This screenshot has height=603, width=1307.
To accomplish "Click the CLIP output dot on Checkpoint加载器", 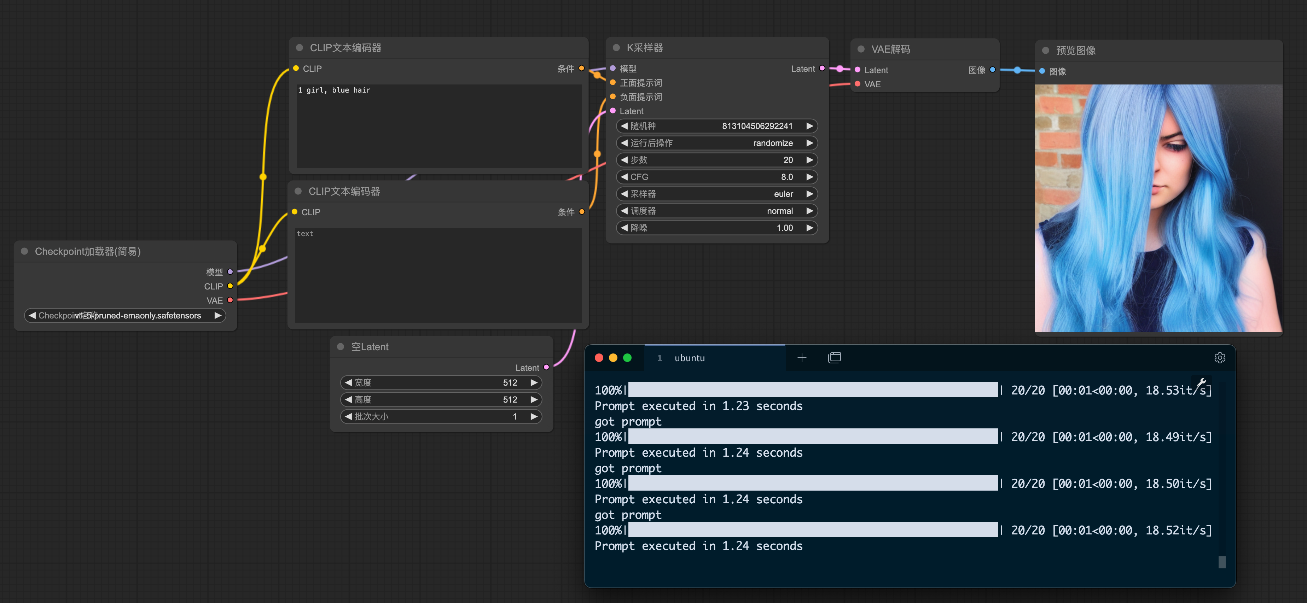I will [231, 286].
